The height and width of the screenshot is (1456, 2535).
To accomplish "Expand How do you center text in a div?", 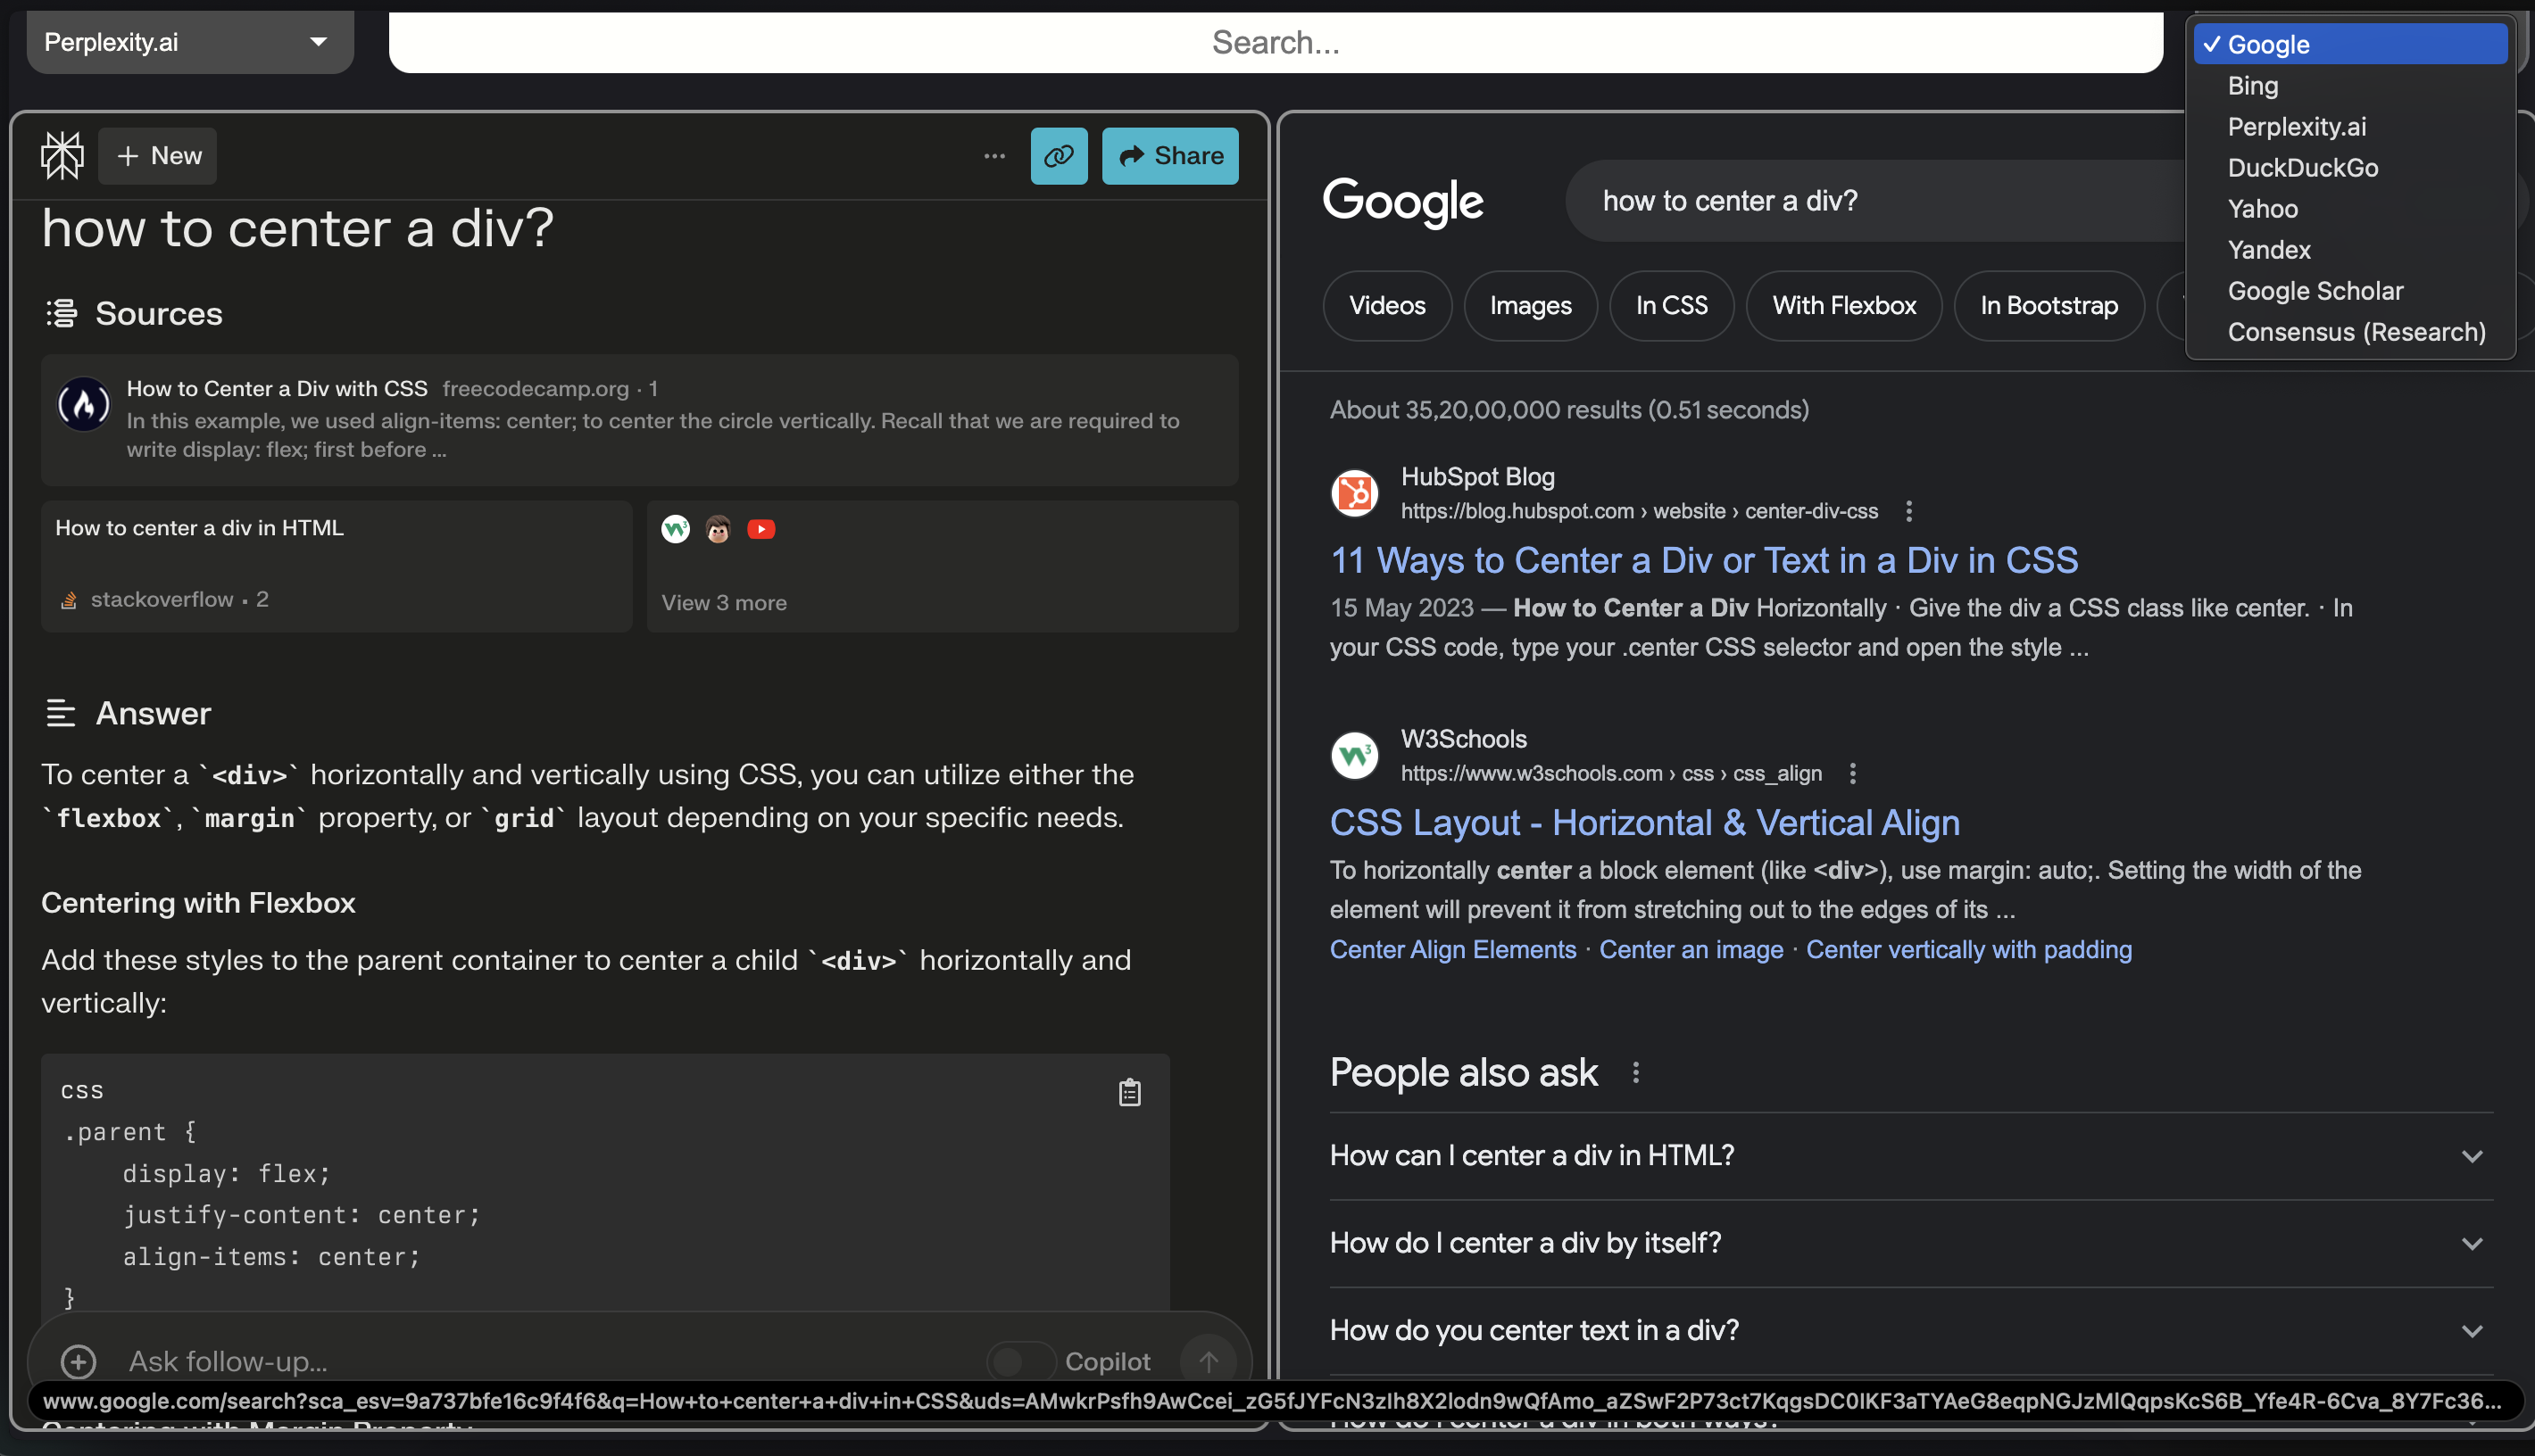I will pos(1911,1331).
